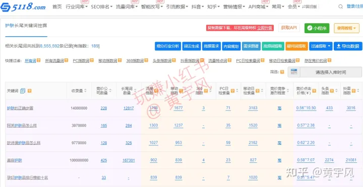363x187 pixels.
Task: Click calendar icon in 入库时间 picker
Action: [294, 72]
